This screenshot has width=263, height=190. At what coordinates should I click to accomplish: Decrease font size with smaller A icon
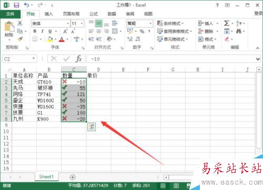click(73, 31)
